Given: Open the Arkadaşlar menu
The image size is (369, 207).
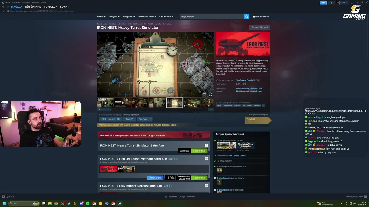Looking at the screenshot, I should [26, 3].
